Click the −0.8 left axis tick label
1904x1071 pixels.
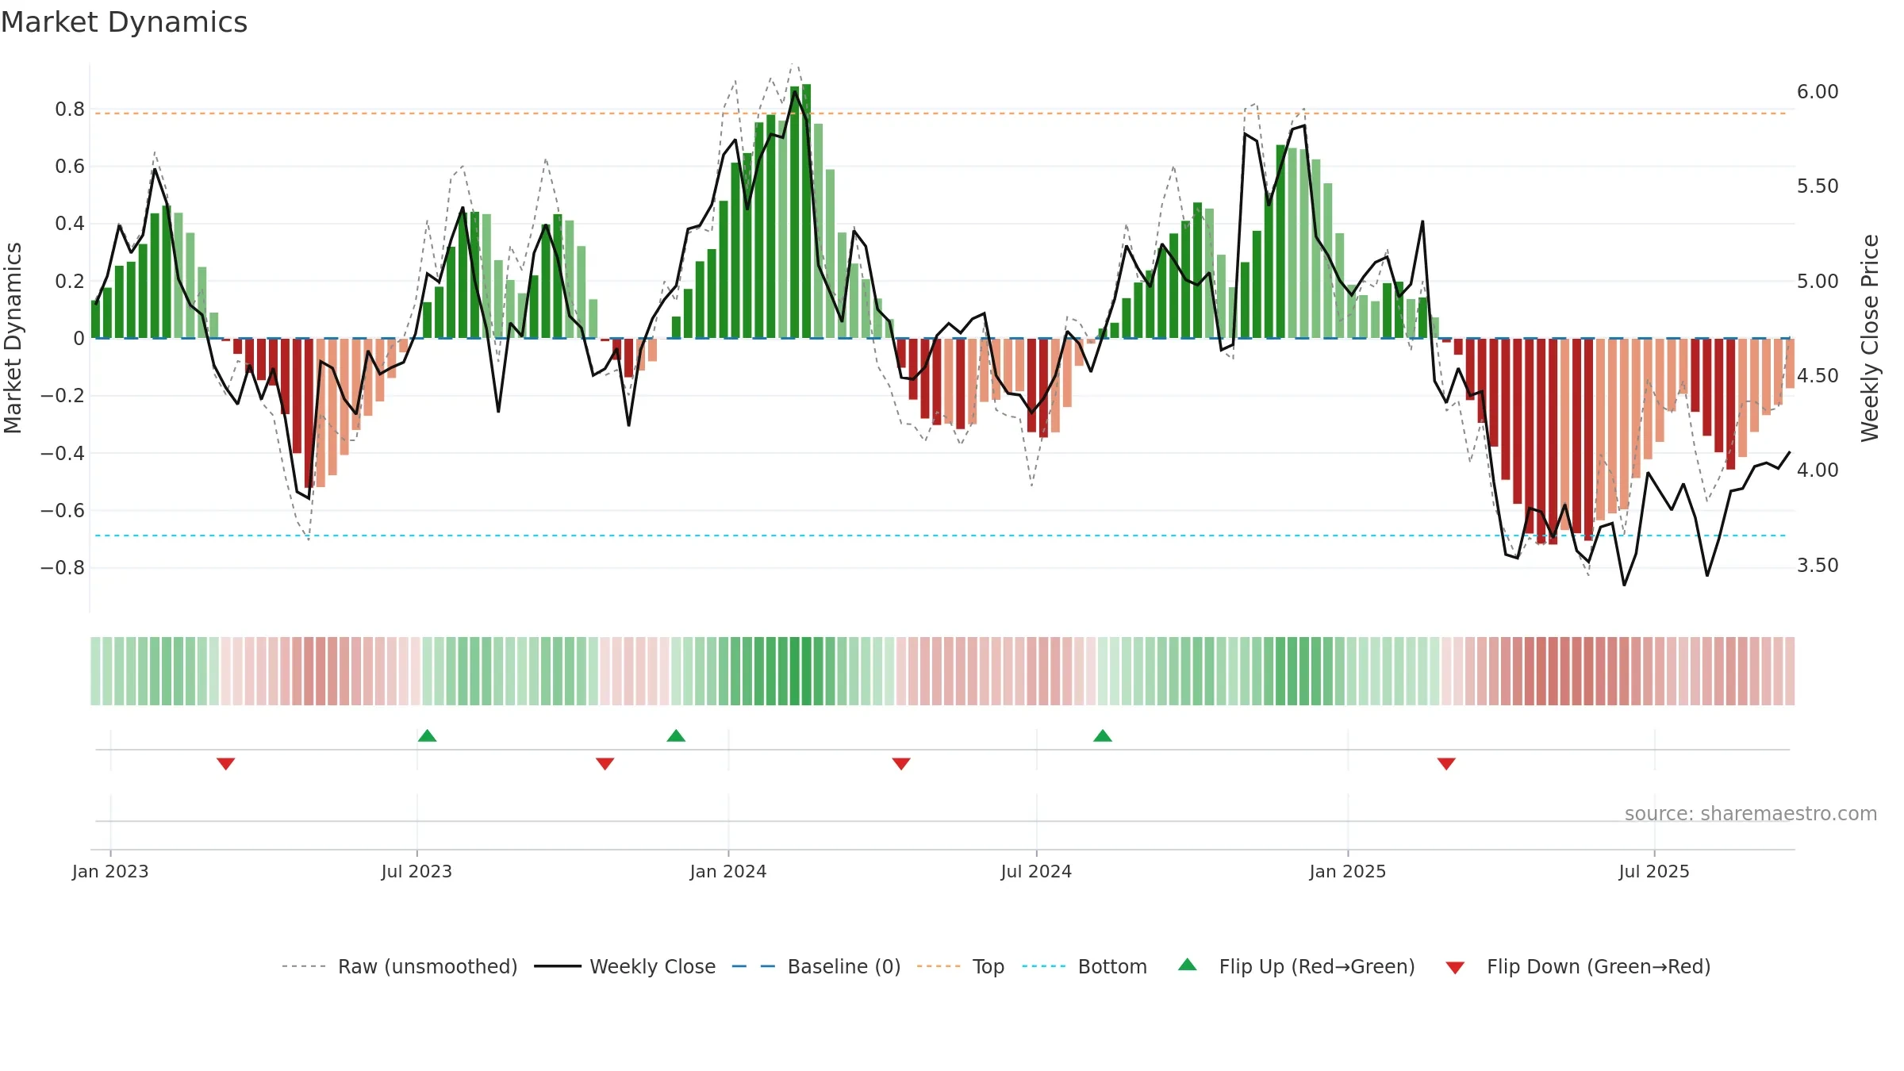[x=63, y=568]
